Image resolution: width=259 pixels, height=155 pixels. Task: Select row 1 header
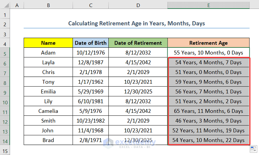pyautogui.click(x=5, y=15)
